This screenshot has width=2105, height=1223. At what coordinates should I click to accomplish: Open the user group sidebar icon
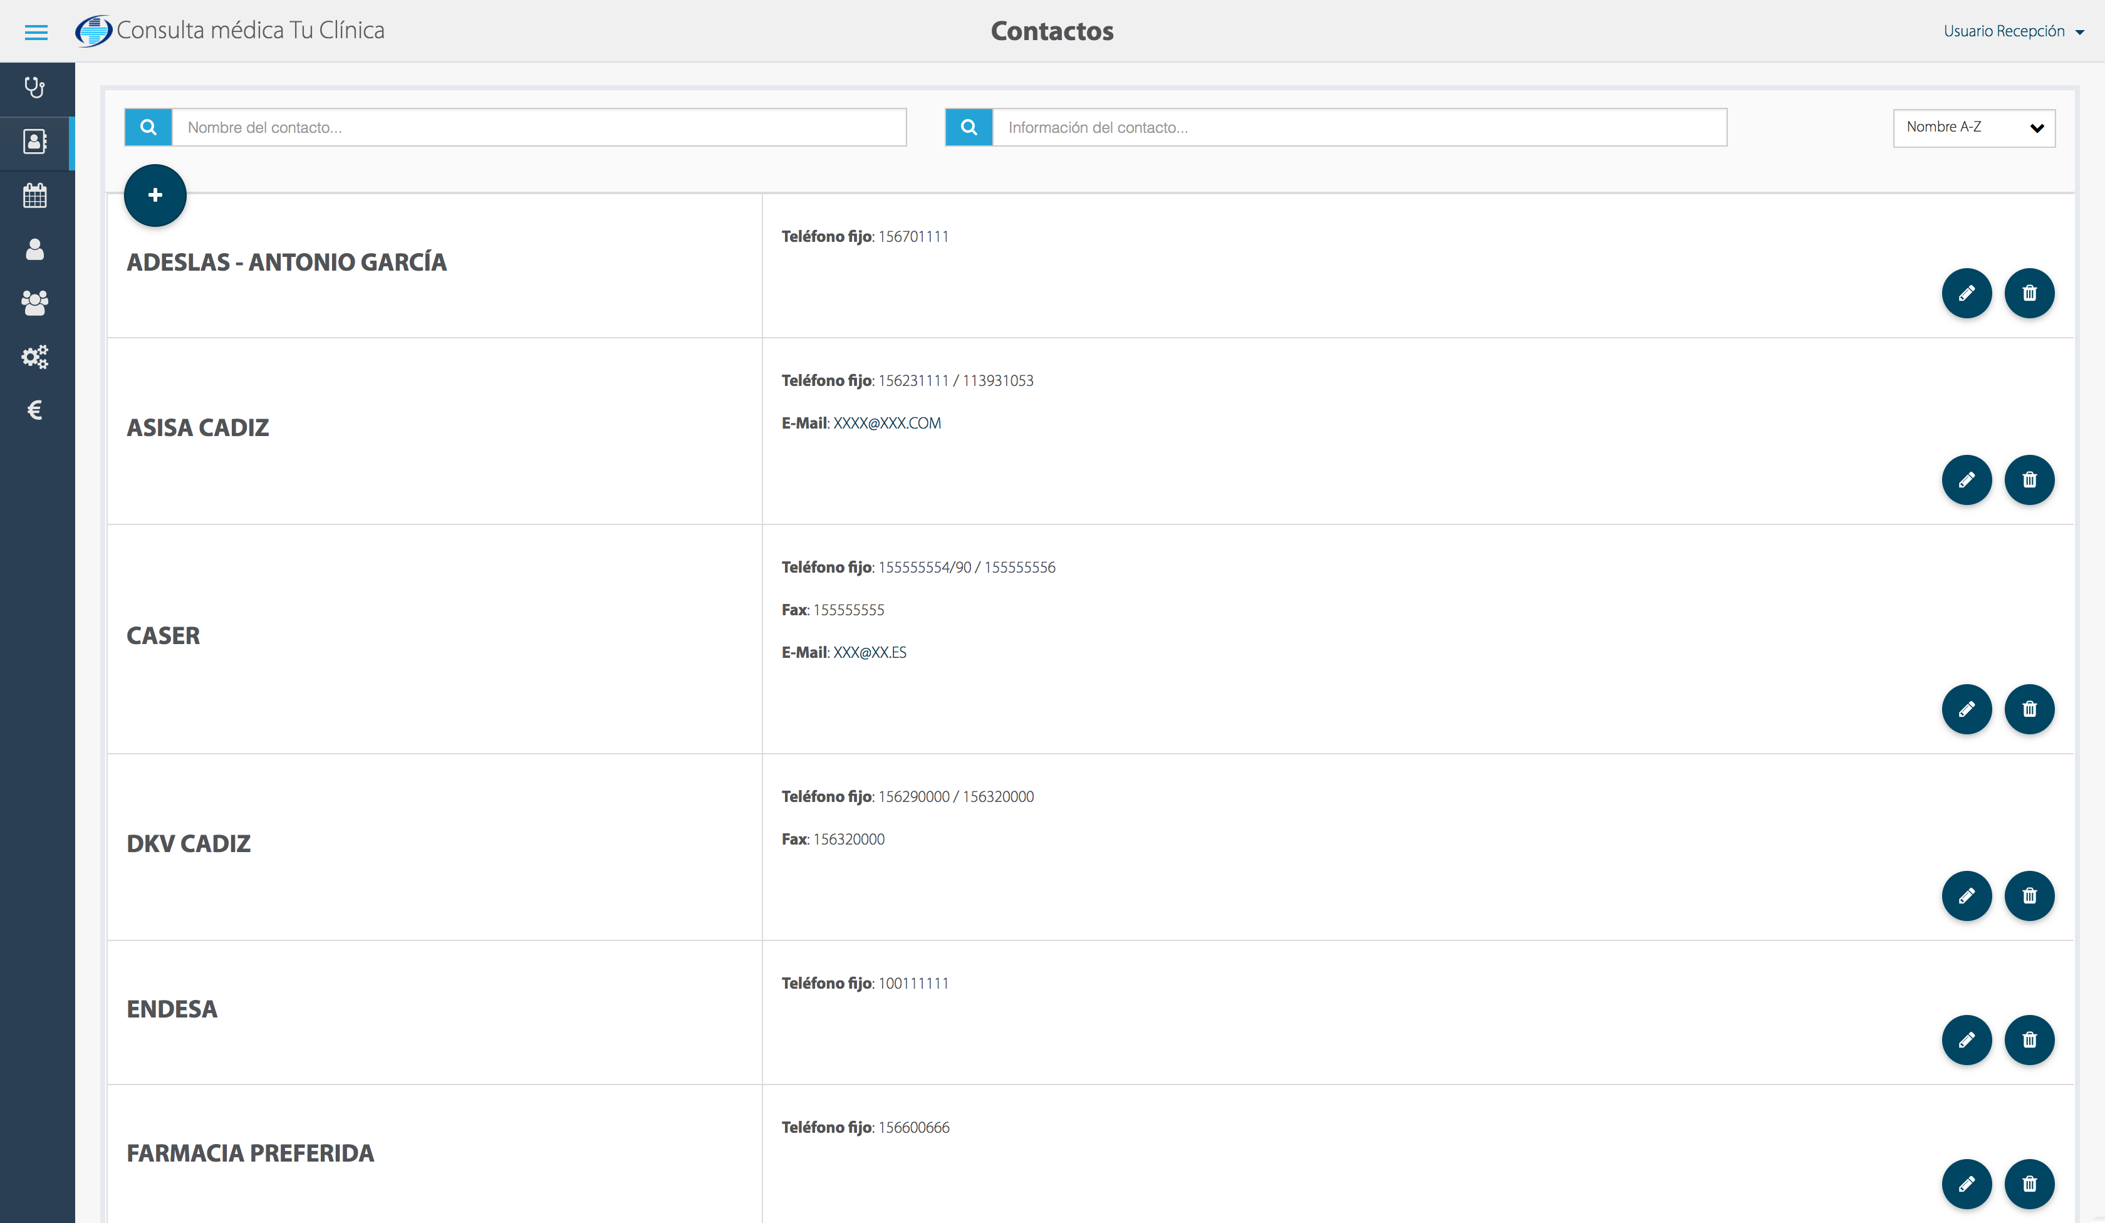coord(35,303)
